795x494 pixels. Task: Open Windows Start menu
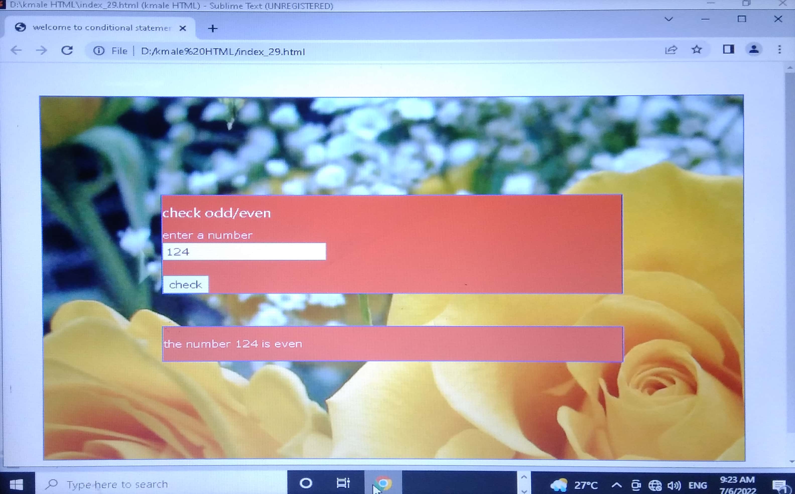16,484
